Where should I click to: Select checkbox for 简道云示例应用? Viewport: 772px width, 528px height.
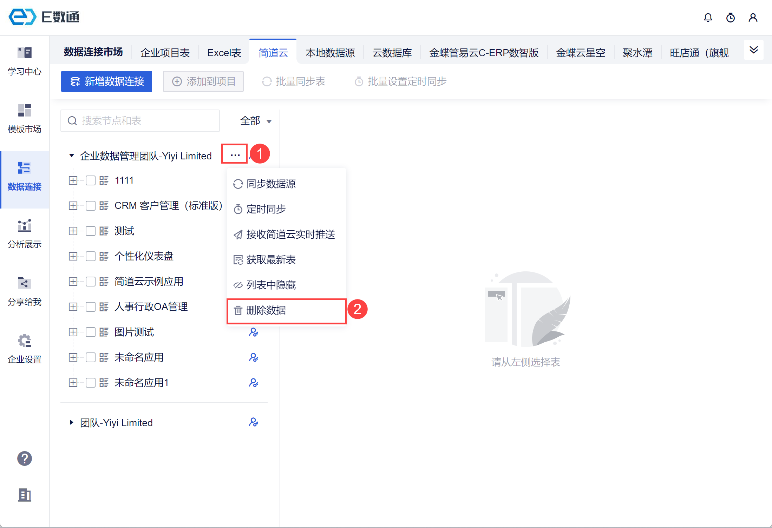coord(91,282)
